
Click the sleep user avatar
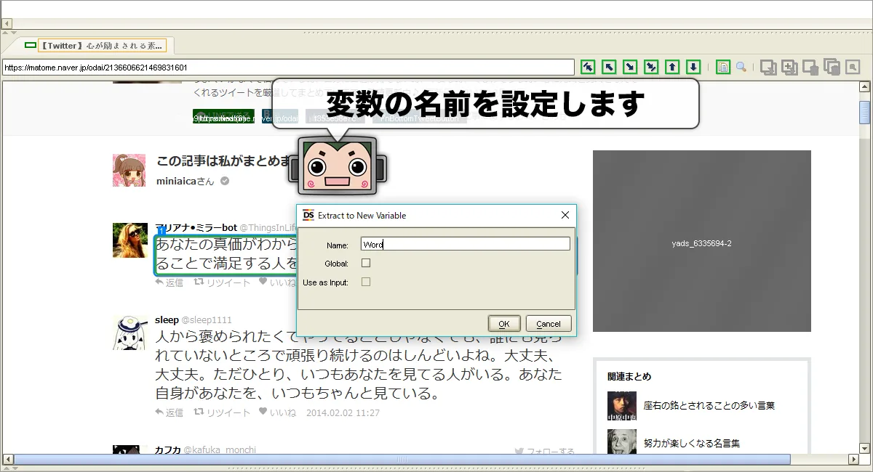tap(130, 333)
